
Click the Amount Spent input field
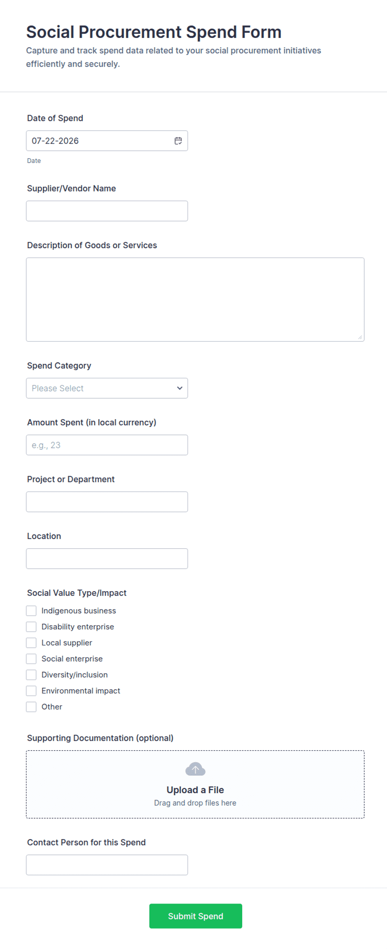(x=107, y=445)
